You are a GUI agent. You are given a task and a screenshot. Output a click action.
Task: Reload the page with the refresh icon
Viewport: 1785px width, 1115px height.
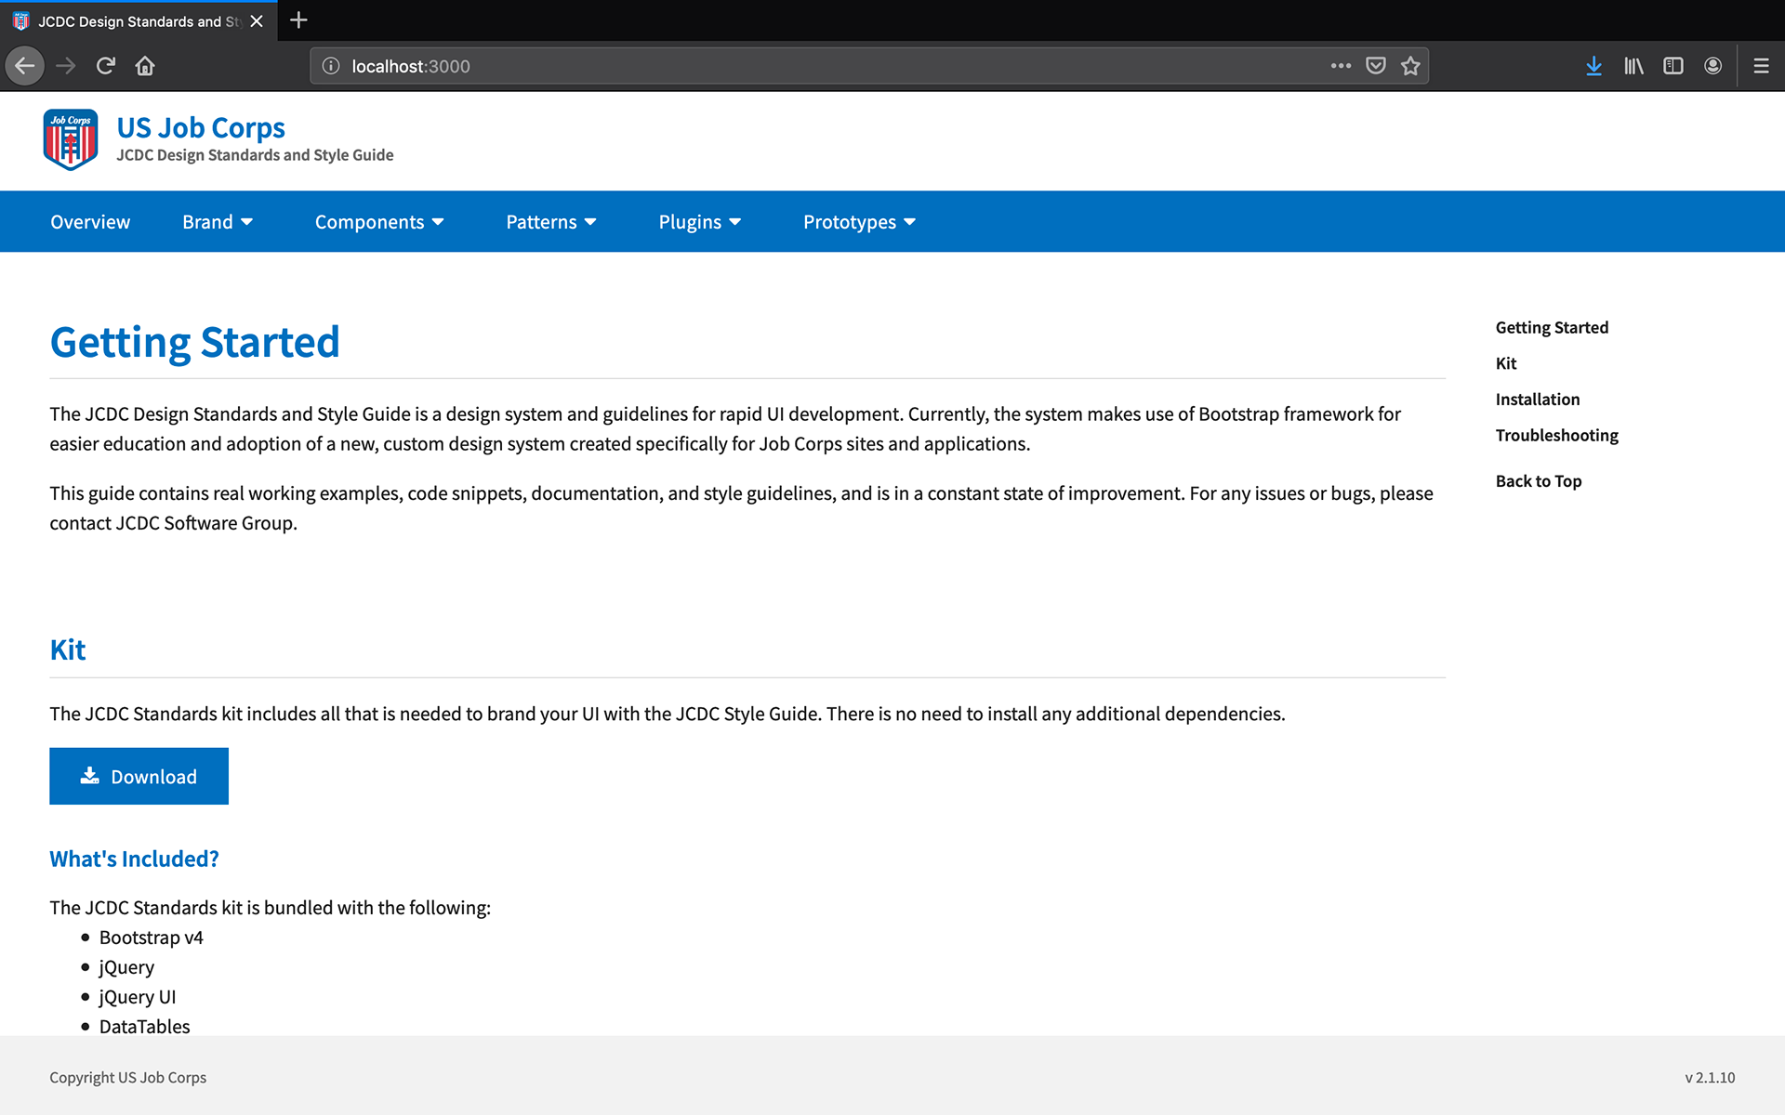106,66
